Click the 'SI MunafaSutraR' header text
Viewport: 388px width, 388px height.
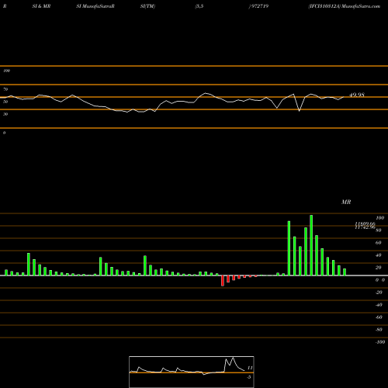point(95,6)
